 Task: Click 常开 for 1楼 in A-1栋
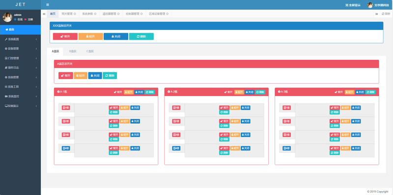[114, 108]
